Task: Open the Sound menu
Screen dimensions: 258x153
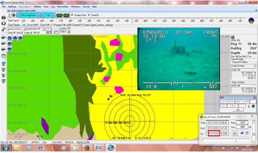Action: point(86,7)
